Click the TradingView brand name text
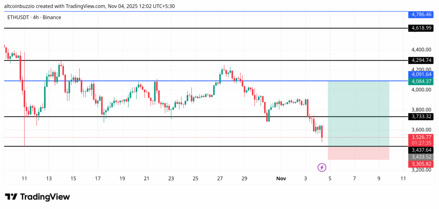 coord(45,197)
